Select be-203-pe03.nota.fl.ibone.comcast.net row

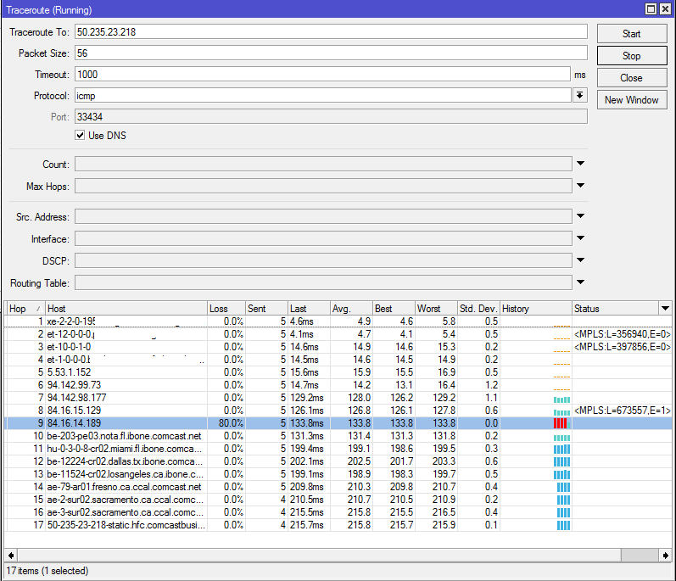338,436
